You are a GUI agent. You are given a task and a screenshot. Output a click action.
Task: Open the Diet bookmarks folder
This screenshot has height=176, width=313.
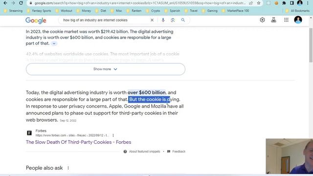point(101,11)
